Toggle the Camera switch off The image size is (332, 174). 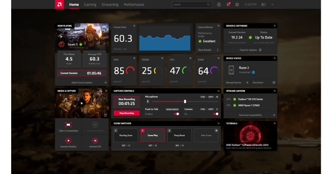click(216, 114)
